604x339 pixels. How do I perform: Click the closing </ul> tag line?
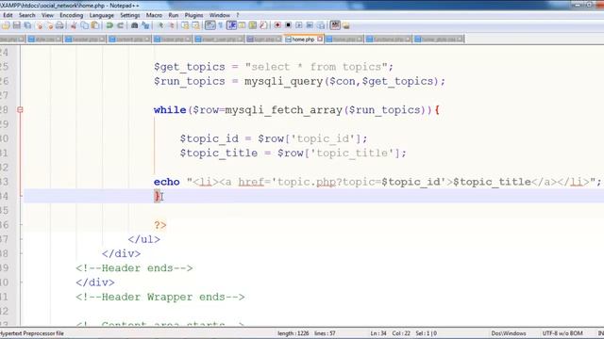coord(143,239)
